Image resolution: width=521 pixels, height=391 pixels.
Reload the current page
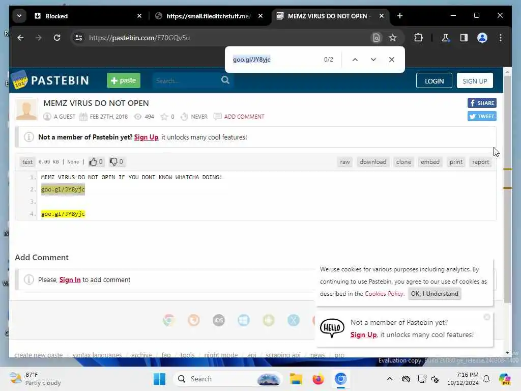click(57, 38)
